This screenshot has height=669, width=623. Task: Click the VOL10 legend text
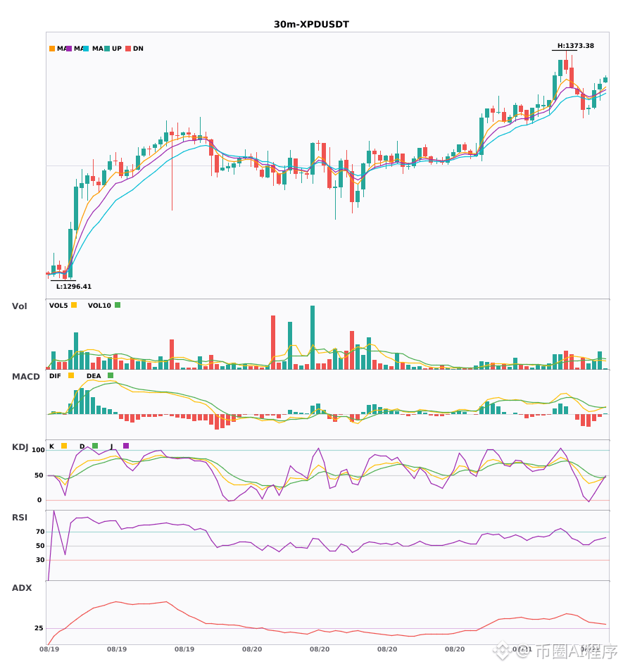click(x=99, y=306)
